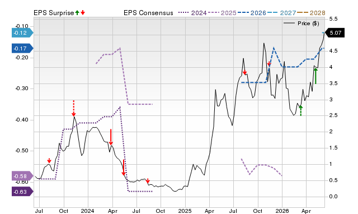This screenshot has height=214, width=358.
Task: Click the -0.40 EPS axis label
Action: (22, 120)
